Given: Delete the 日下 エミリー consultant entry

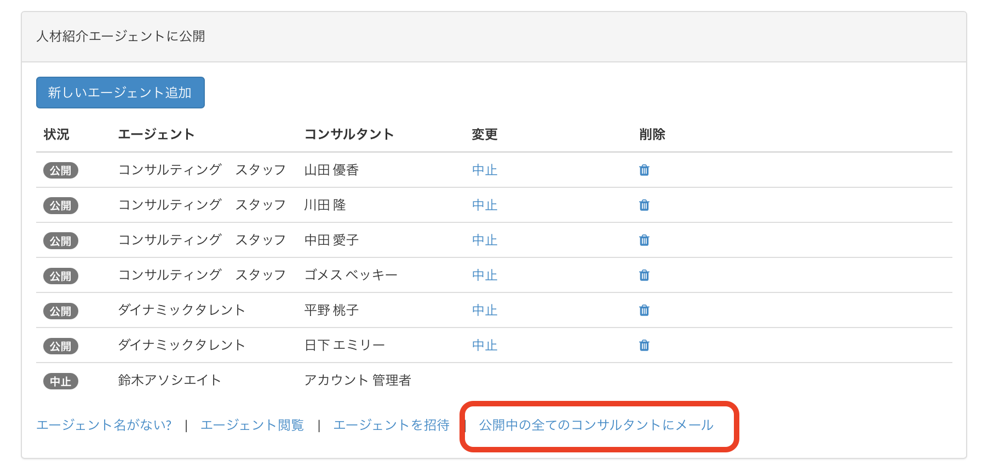Looking at the screenshot, I should [644, 346].
